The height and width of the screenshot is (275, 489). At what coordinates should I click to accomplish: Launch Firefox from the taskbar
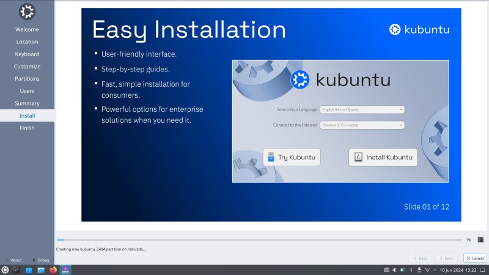point(53,270)
